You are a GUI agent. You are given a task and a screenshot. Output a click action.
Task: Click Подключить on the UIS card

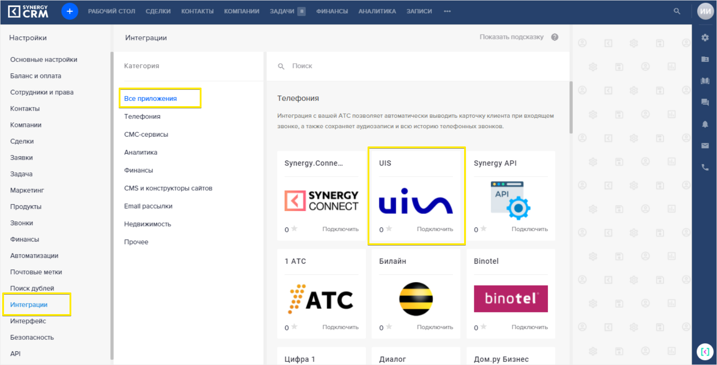(x=435, y=229)
